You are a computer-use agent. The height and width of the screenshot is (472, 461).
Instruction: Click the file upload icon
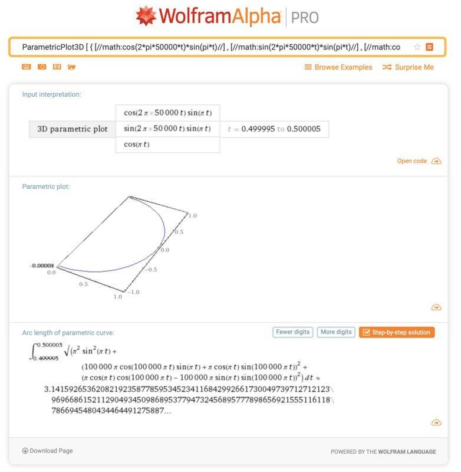[x=71, y=67]
